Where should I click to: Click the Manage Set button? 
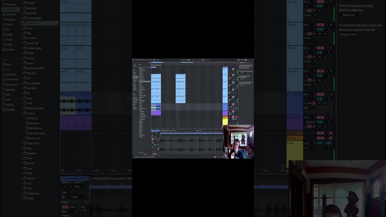[x=242, y=73]
